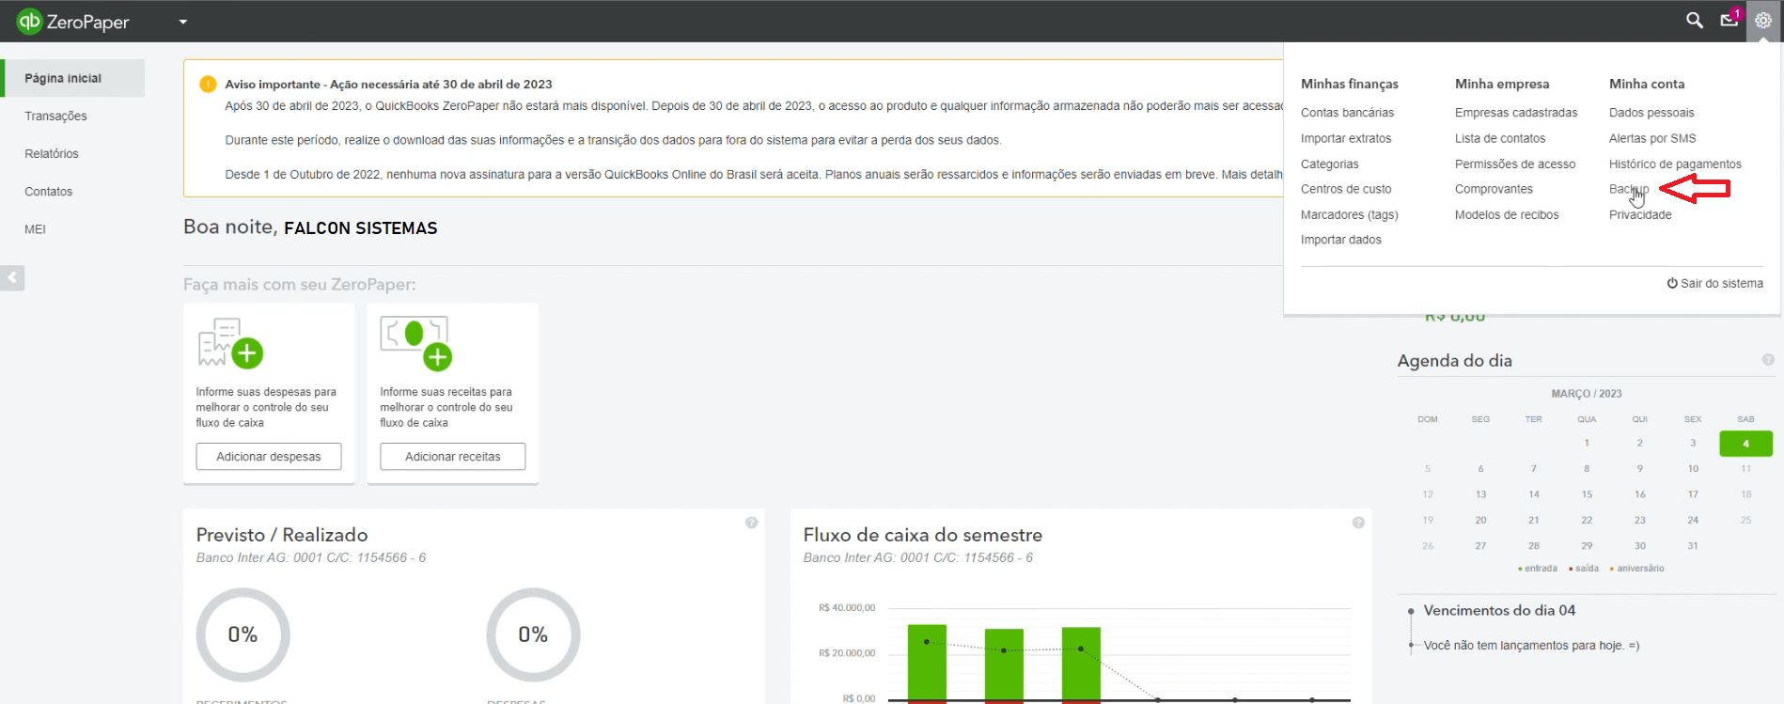Open Lista de contatos
1784x704 pixels.
pos(1500,138)
